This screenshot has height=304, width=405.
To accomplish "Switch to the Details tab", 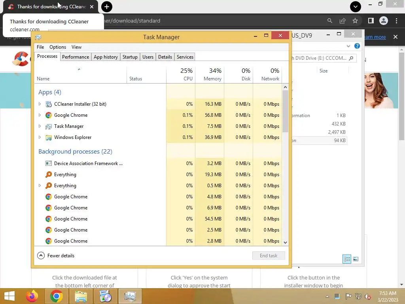I will pyautogui.click(x=165, y=57).
